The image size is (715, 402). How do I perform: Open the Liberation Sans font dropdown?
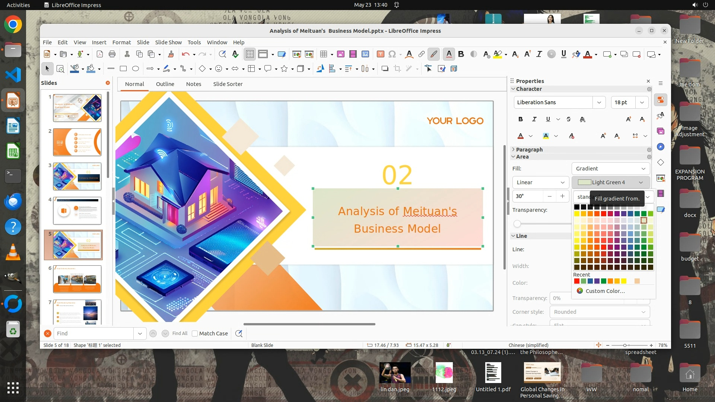click(599, 102)
